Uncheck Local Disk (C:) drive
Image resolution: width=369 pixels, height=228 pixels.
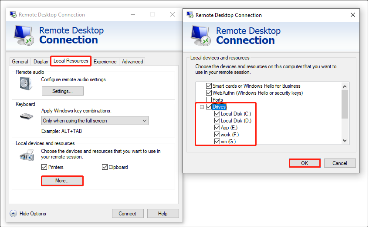(x=217, y=114)
